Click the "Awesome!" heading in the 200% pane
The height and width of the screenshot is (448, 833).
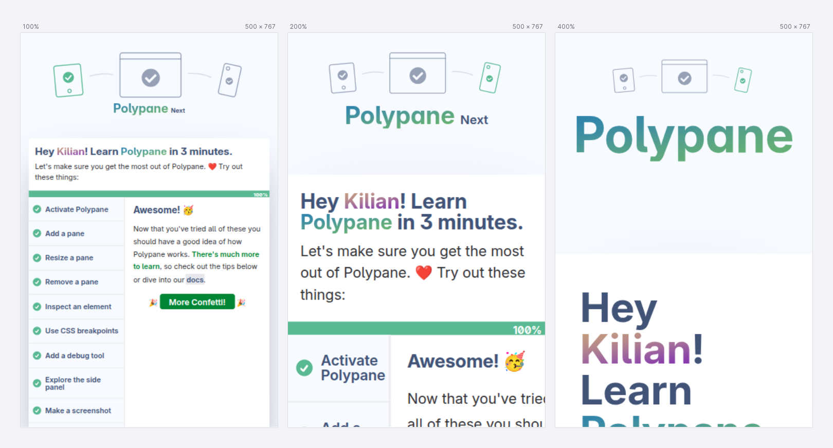pos(453,361)
